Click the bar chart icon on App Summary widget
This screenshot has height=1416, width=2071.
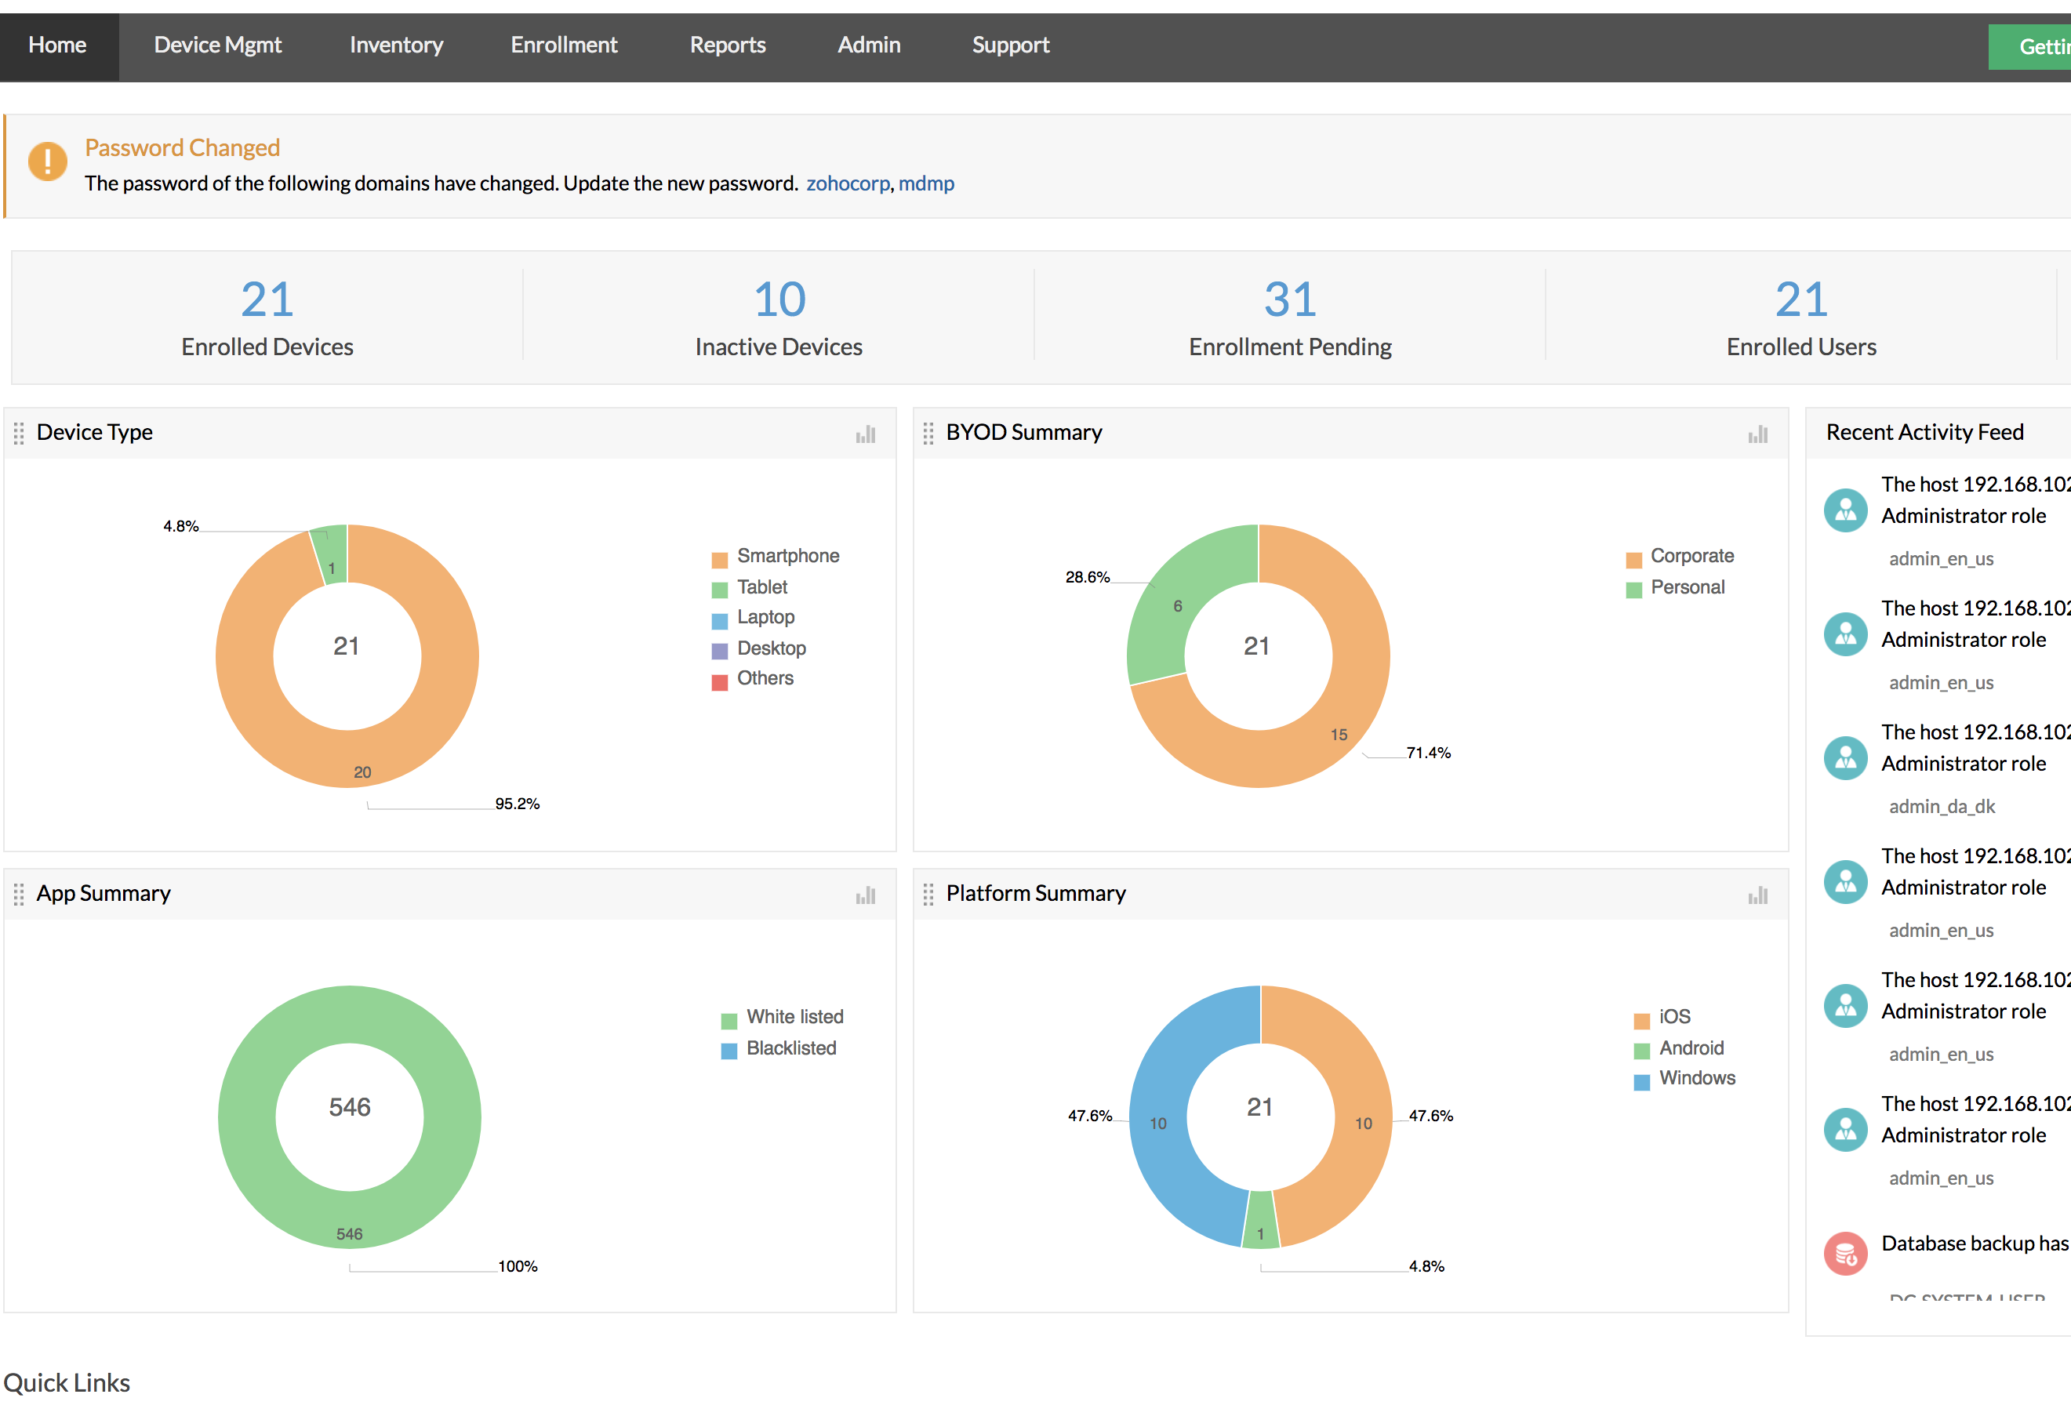coord(864,894)
